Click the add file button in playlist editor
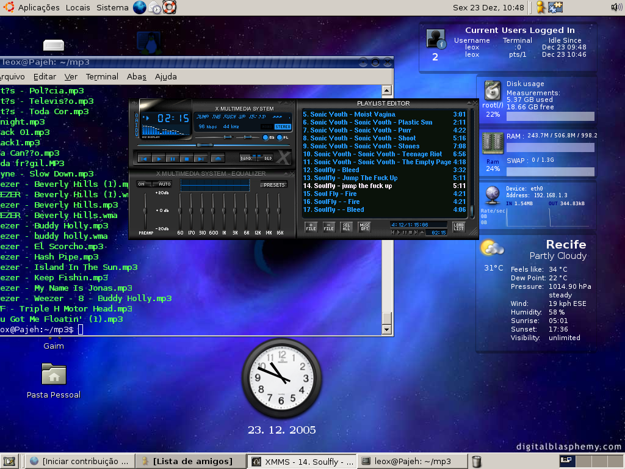Viewport: 625px width, 469px height. click(311, 227)
